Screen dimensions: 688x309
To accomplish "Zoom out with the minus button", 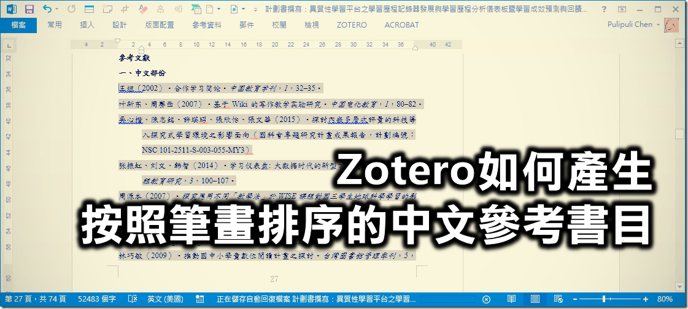I will tap(574, 299).
